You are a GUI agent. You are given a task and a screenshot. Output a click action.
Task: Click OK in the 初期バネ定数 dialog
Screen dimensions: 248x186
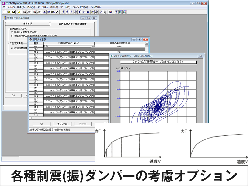tap(42, 124)
